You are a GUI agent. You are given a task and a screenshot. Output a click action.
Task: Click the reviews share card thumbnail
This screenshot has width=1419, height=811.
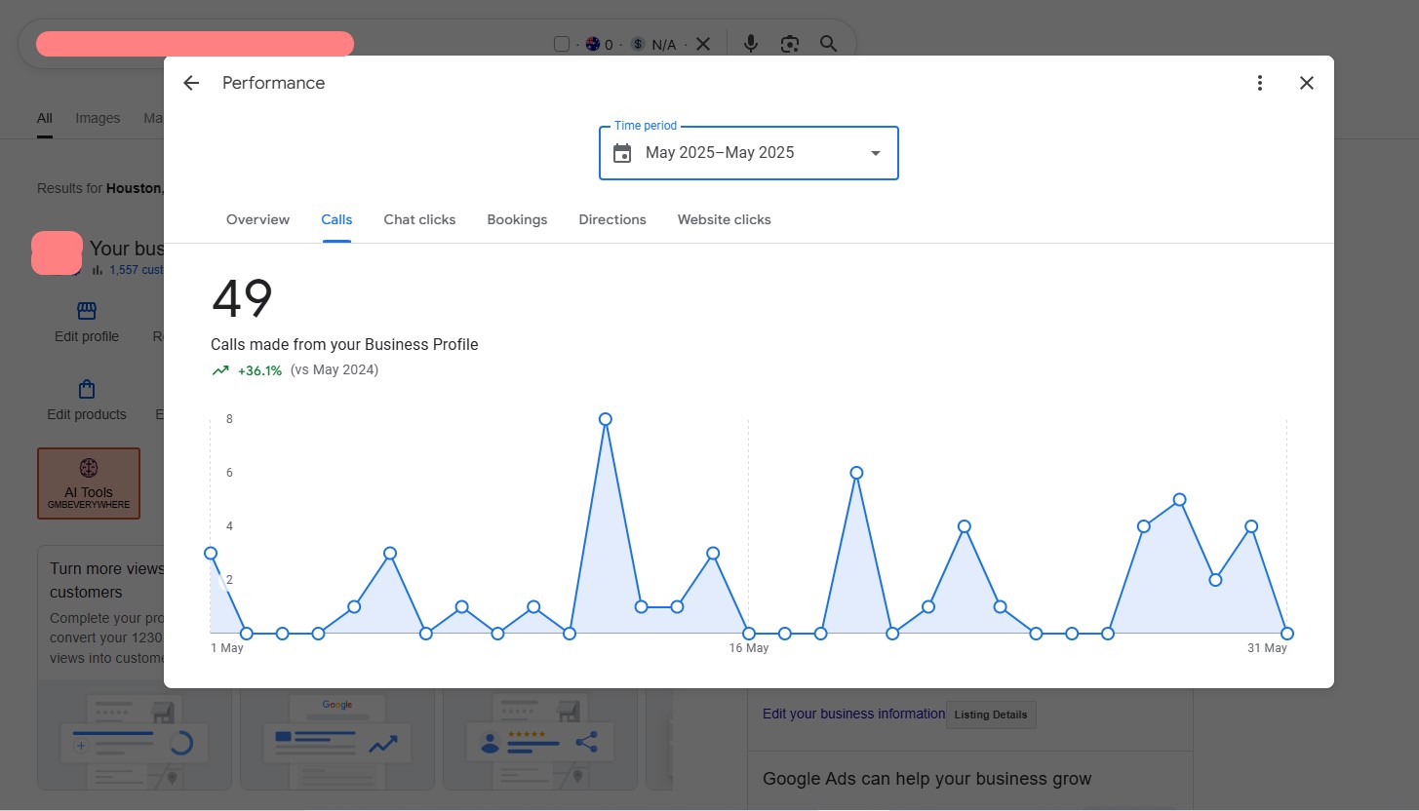(540, 738)
